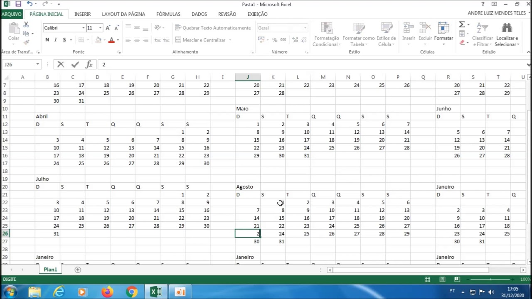Open the font size 11 dropdown

[x=100, y=28]
